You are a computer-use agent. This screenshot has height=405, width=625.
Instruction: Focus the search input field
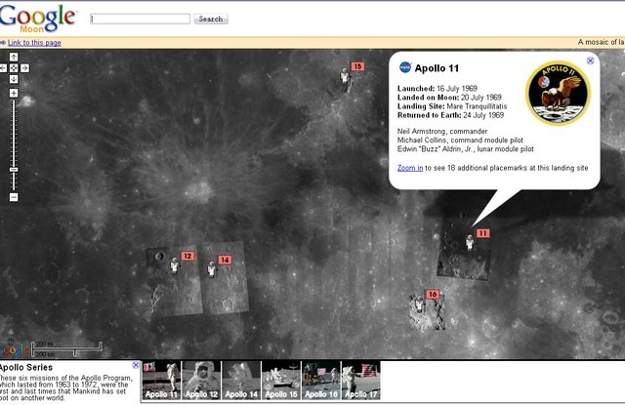point(141,19)
